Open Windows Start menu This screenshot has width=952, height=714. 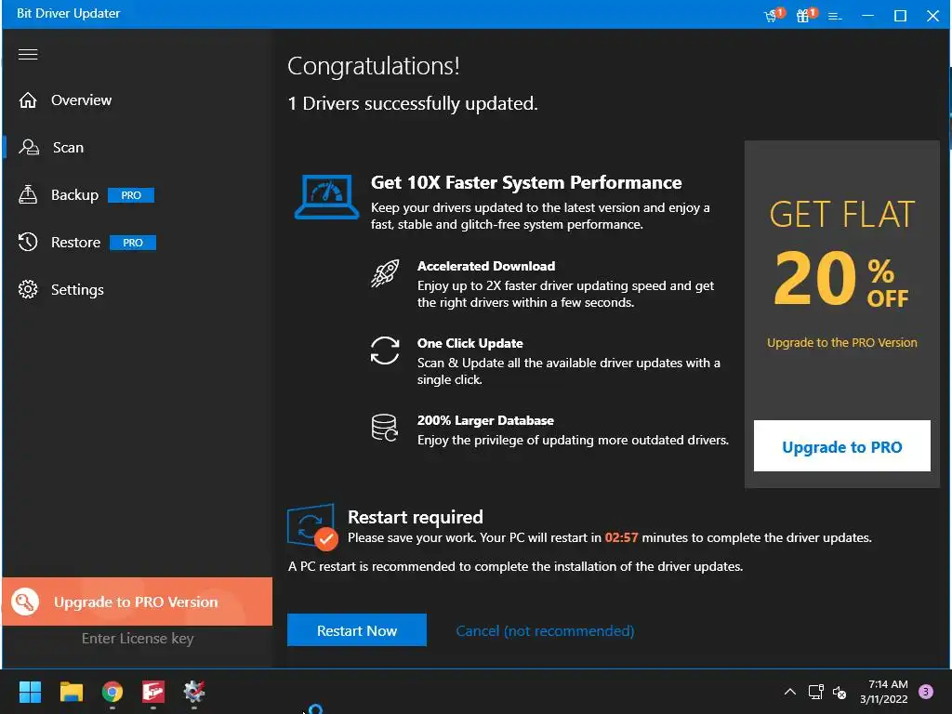click(30, 692)
